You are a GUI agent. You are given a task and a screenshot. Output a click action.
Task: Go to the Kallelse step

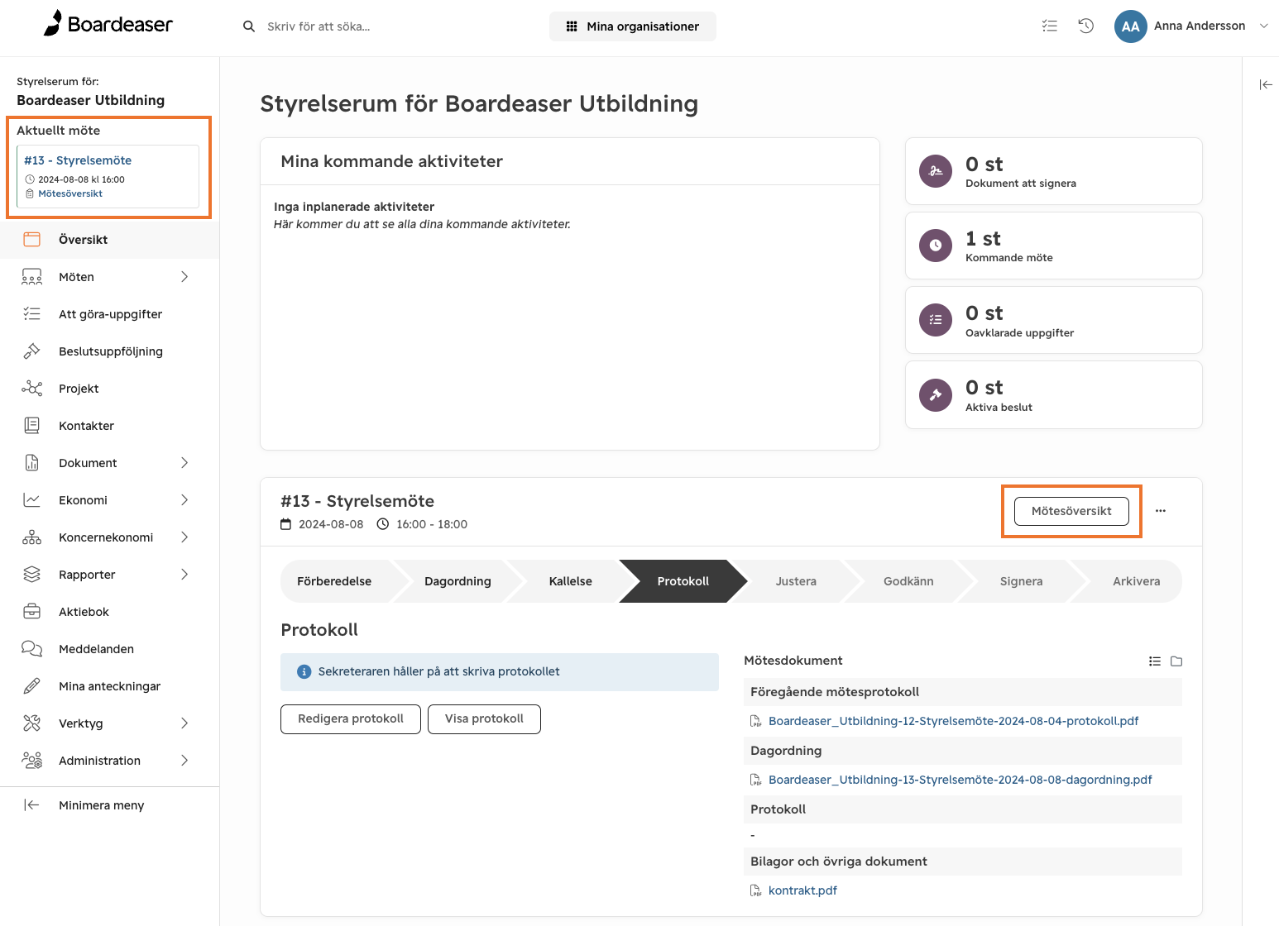pyautogui.click(x=570, y=581)
